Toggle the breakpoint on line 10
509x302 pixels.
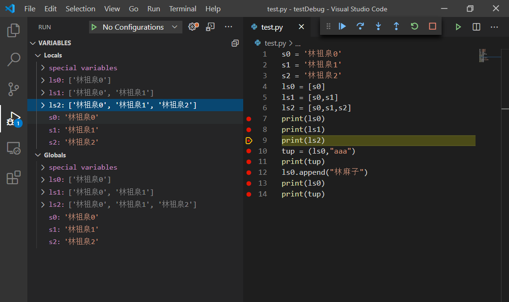[248, 151]
